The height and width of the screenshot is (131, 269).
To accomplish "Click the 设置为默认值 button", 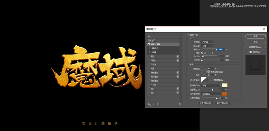I will [205, 103].
